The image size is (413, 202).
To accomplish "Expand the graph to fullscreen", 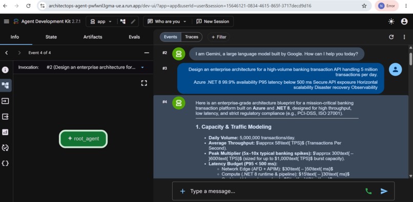I will pos(144,83).
